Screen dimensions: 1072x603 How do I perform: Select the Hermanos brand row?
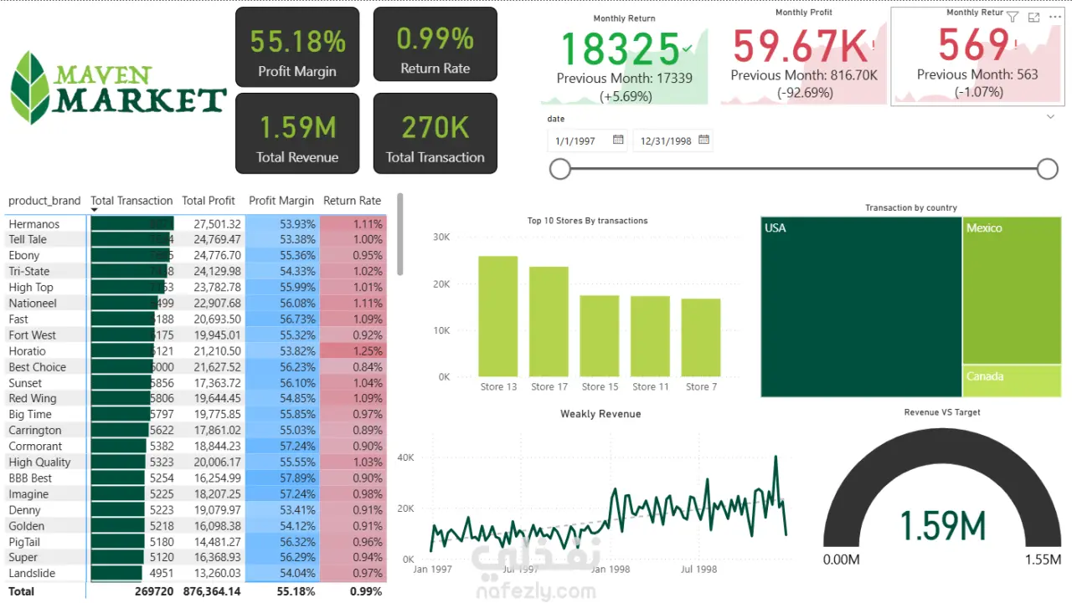point(196,224)
